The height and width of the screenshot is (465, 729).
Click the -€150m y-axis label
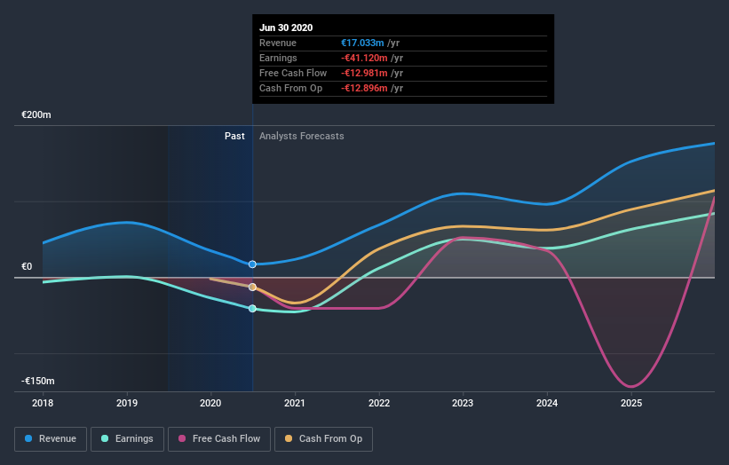tap(37, 381)
